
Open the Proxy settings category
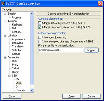15,65
